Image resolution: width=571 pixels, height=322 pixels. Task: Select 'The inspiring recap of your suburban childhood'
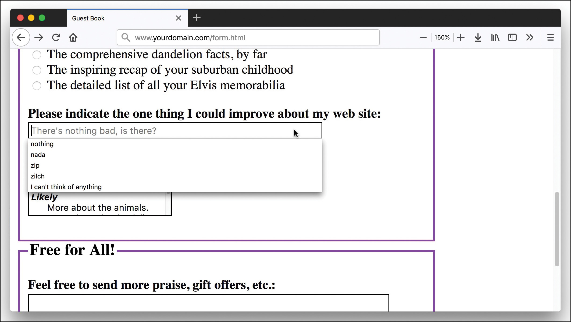pos(37,70)
